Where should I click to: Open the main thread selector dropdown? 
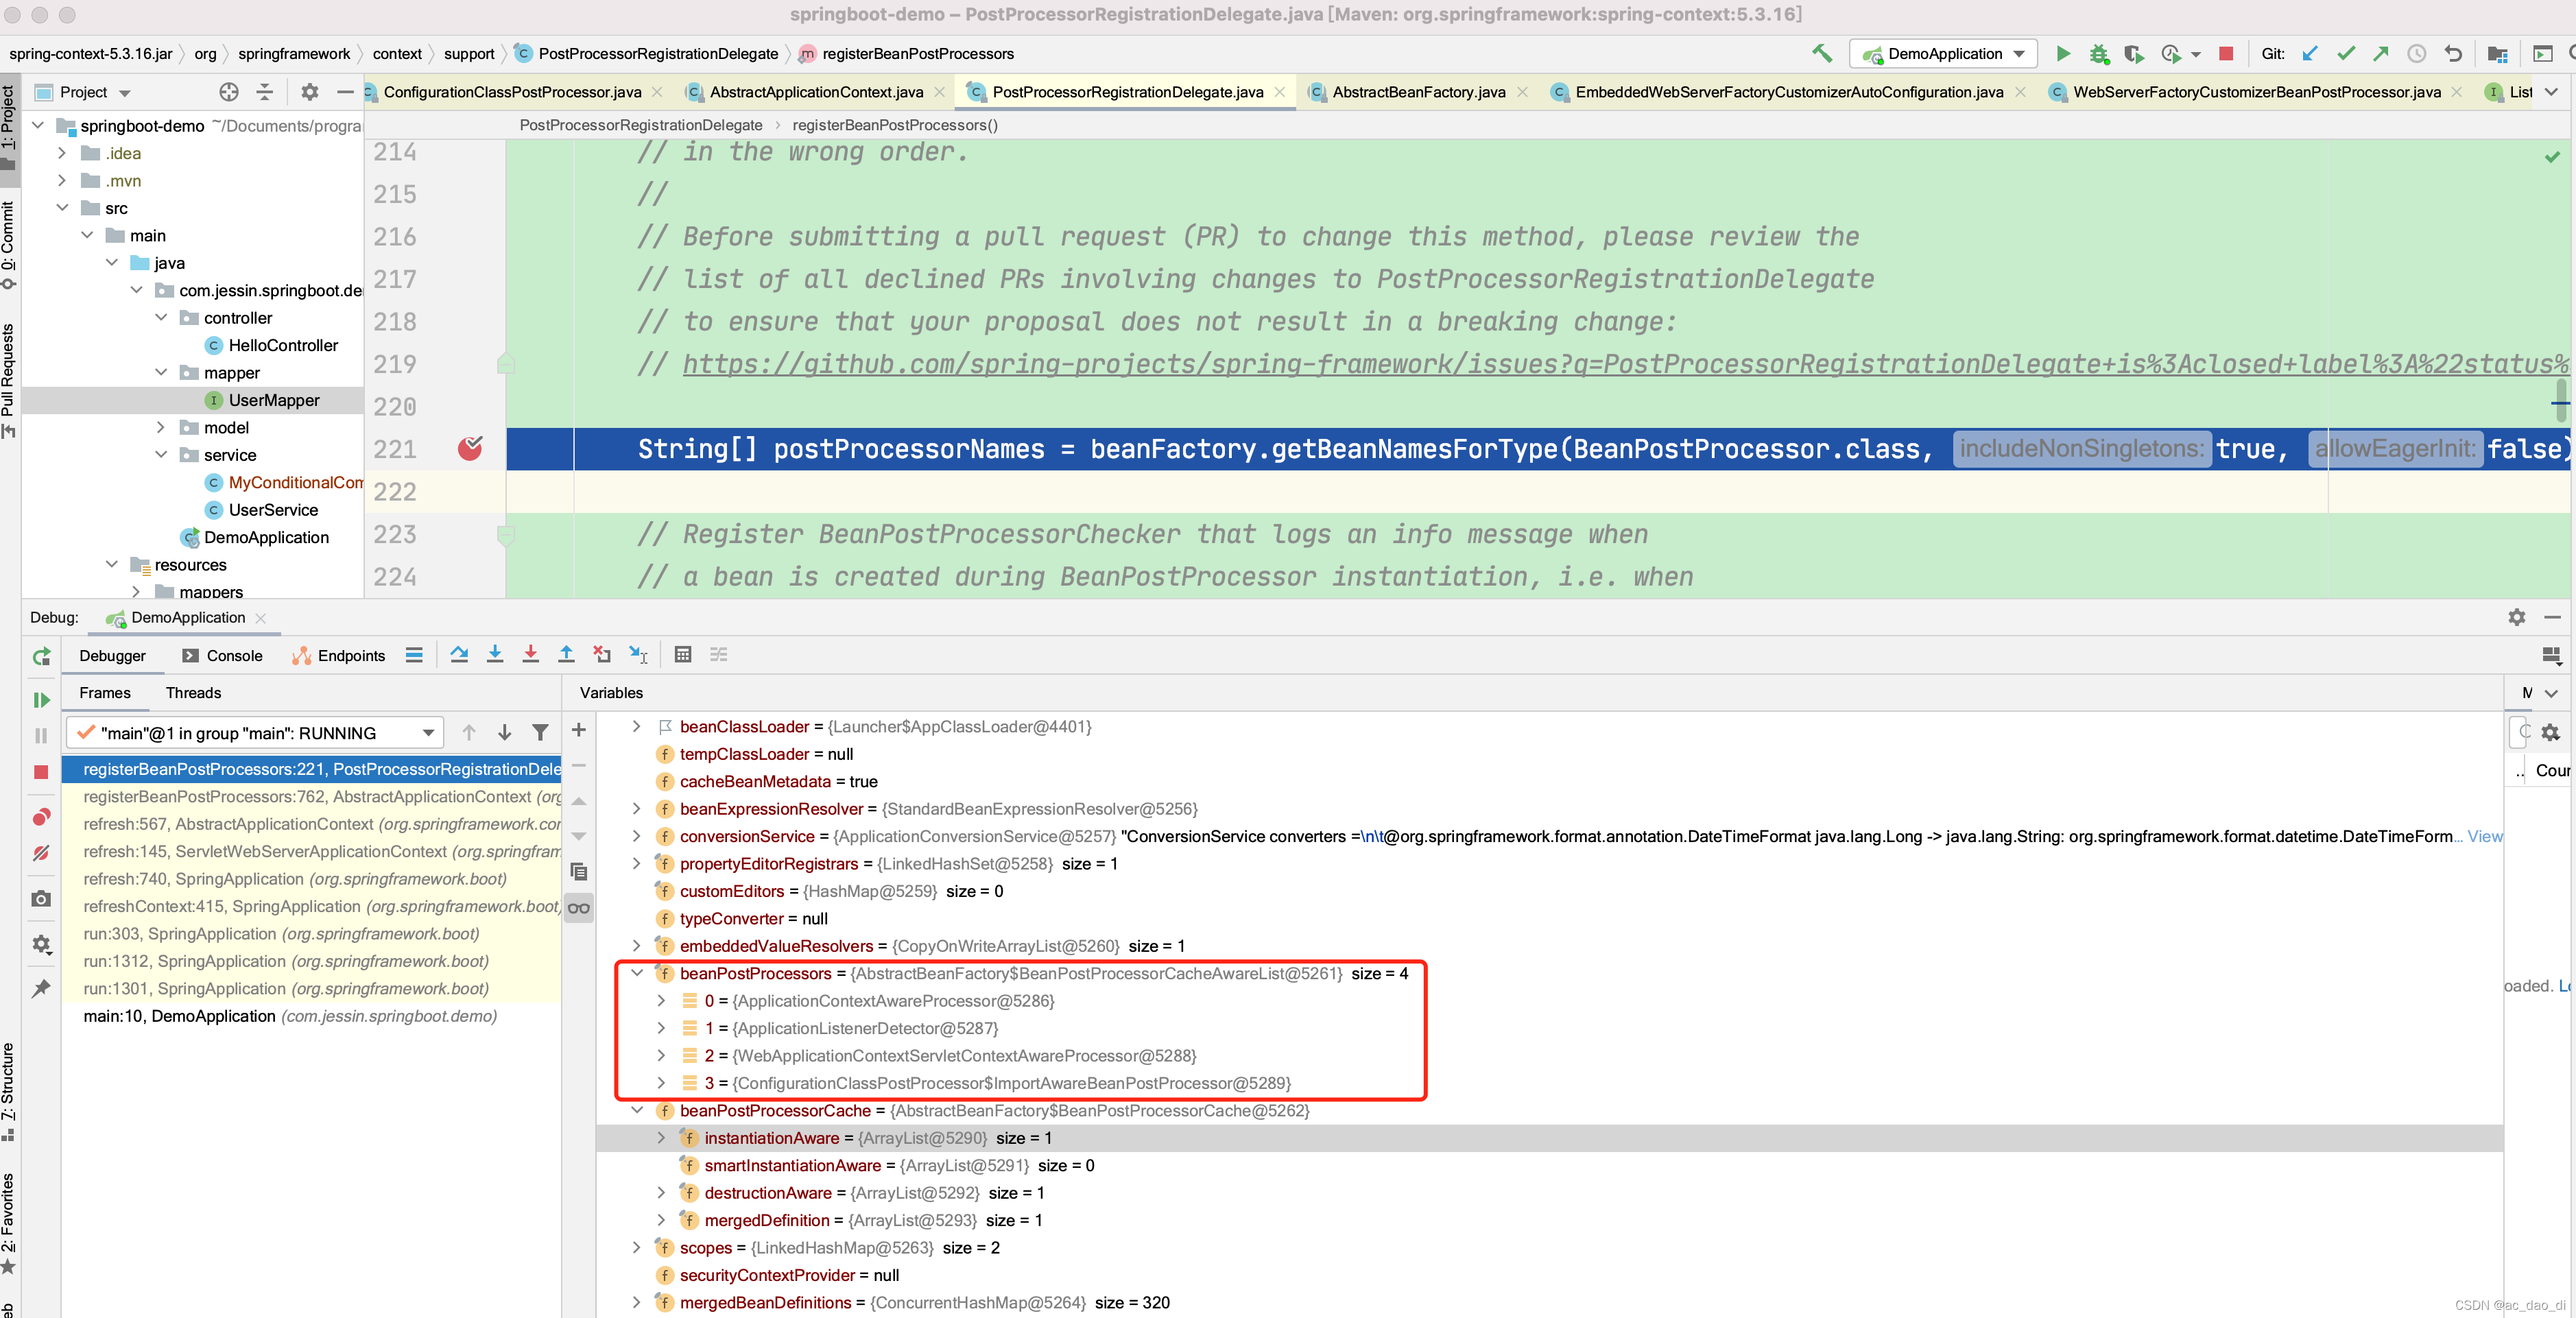[254, 733]
